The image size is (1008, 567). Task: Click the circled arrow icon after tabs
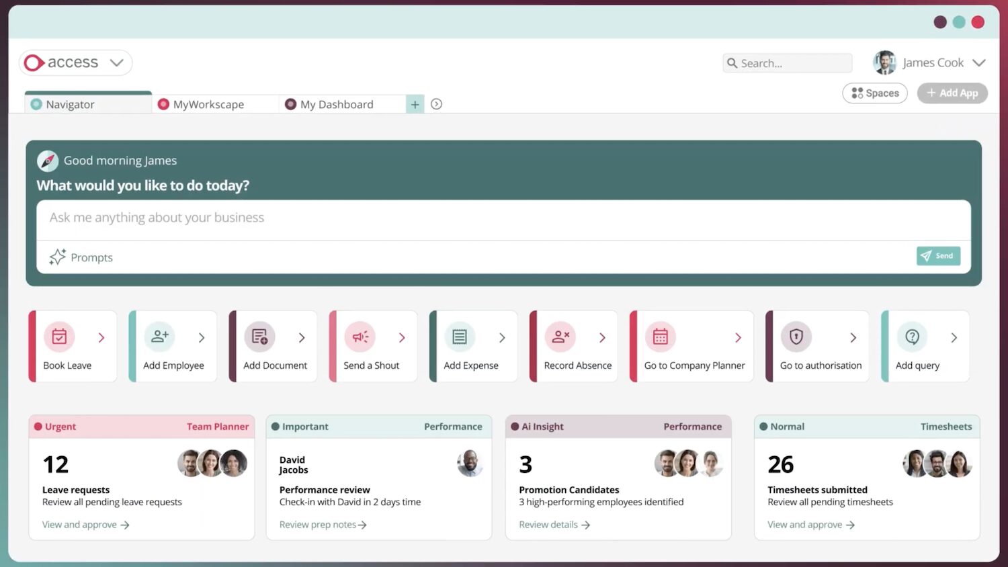tap(436, 104)
